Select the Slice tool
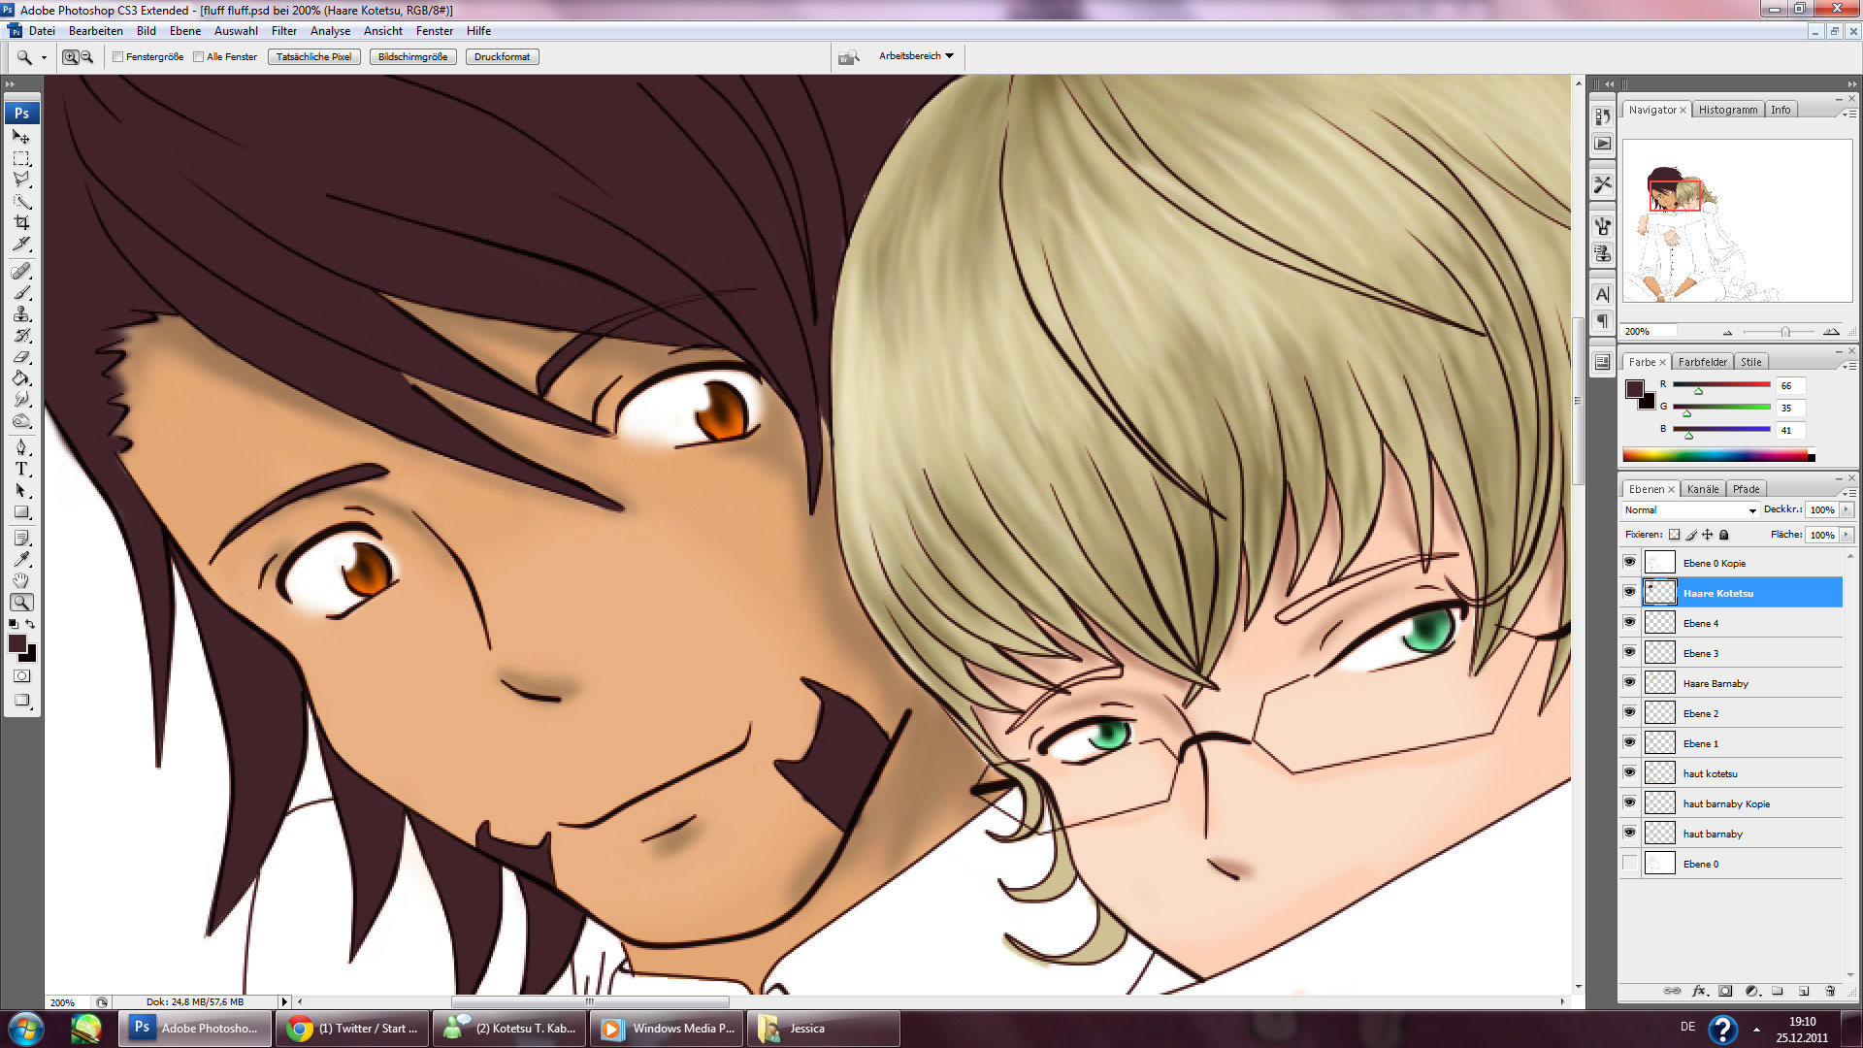This screenshot has height=1048, width=1863. point(21,244)
